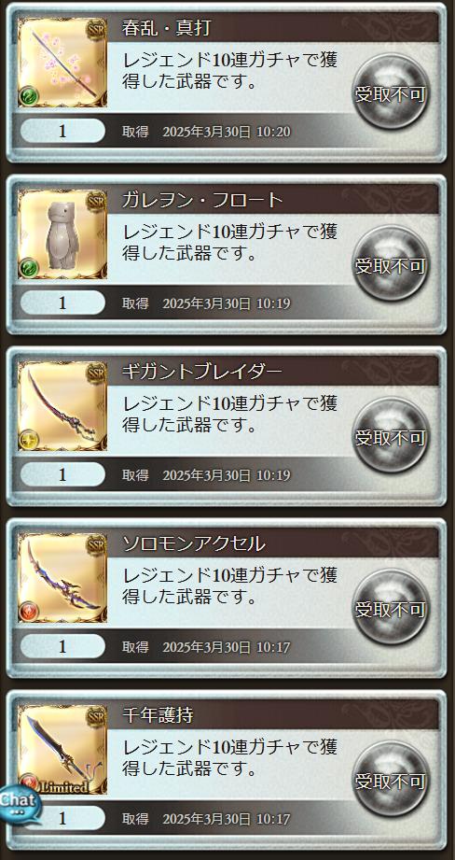The image size is (455, 860).
Task: Click 受取不可 button for 千年護持
Action: coord(390,778)
